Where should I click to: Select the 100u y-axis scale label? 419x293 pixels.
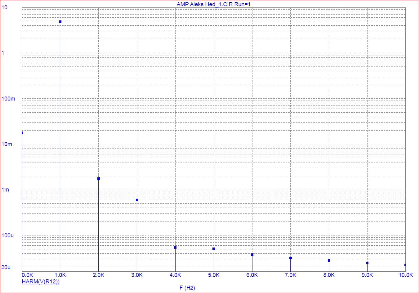tap(8, 235)
